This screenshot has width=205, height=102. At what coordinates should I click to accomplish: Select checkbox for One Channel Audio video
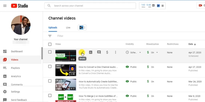pyautogui.click(x=50, y=66)
